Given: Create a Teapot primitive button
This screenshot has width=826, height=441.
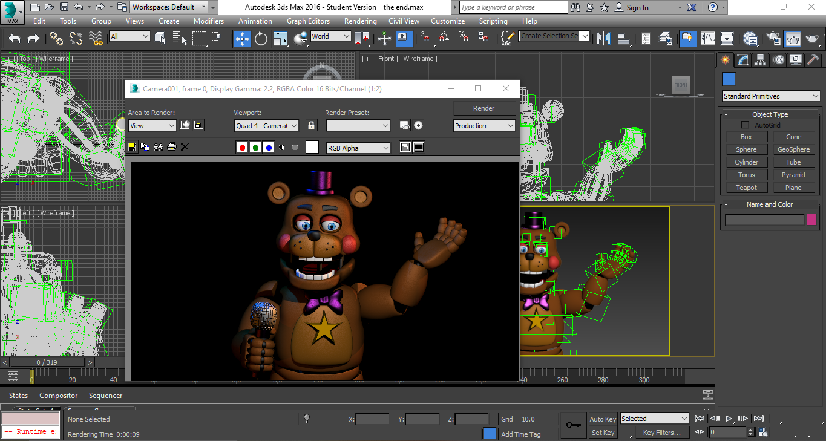Looking at the screenshot, I should pos(746,188).
